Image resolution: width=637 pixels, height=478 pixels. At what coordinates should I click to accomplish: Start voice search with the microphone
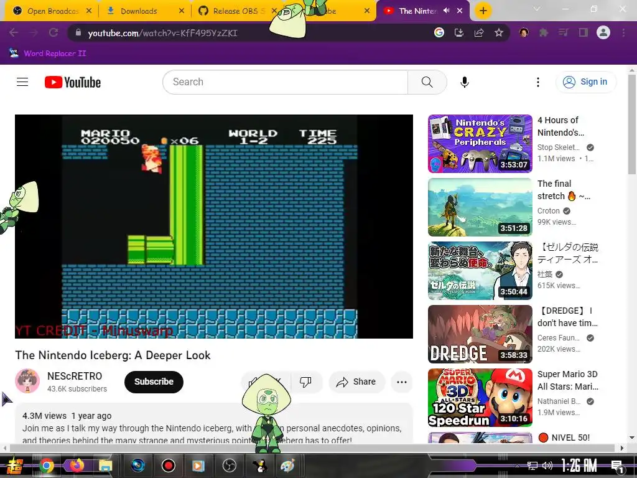(x=464, y=82)
